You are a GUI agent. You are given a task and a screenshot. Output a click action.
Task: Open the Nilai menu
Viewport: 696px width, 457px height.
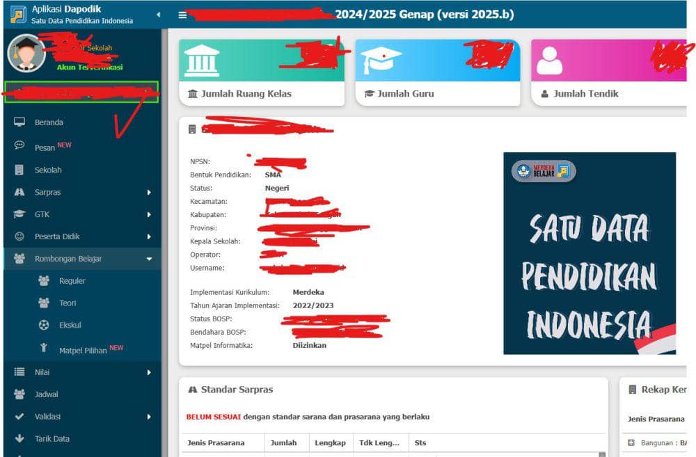click(x=42, y=372)
